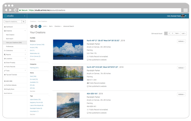Open the user account dropdown arrow

point(186,16)
